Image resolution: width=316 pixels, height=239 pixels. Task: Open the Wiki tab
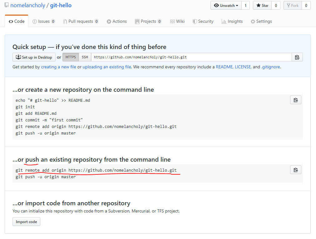[177, 21]
